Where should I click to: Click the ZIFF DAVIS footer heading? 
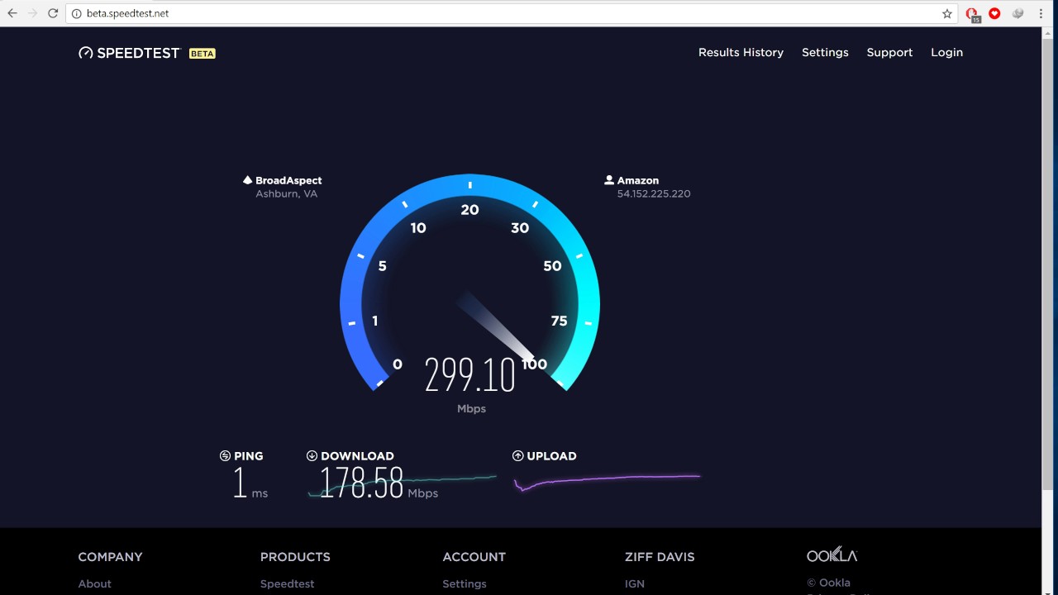[x=660, y=557]
